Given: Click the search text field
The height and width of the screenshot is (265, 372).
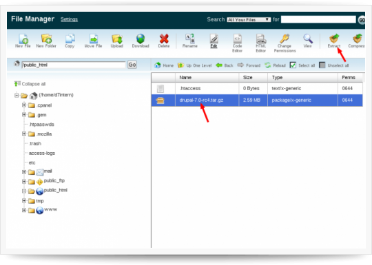Looking at the screenshot, I should click(318, 19).
